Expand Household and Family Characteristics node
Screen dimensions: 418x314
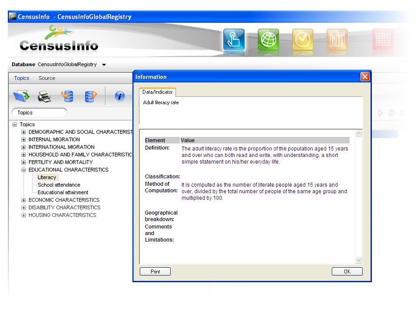(x=24, y=154)
